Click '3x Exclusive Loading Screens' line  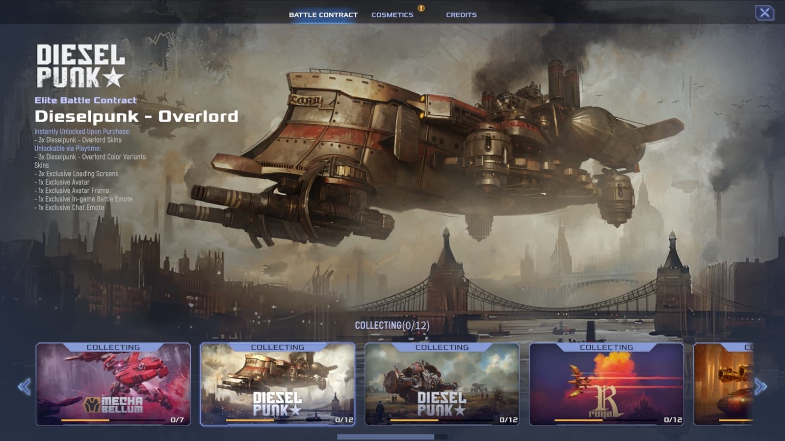[x=77, y=174]
